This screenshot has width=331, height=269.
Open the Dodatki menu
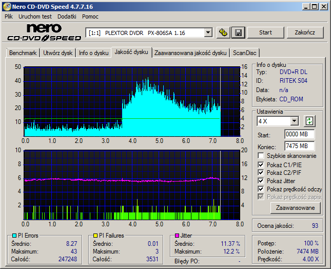(x=67, y=16)
